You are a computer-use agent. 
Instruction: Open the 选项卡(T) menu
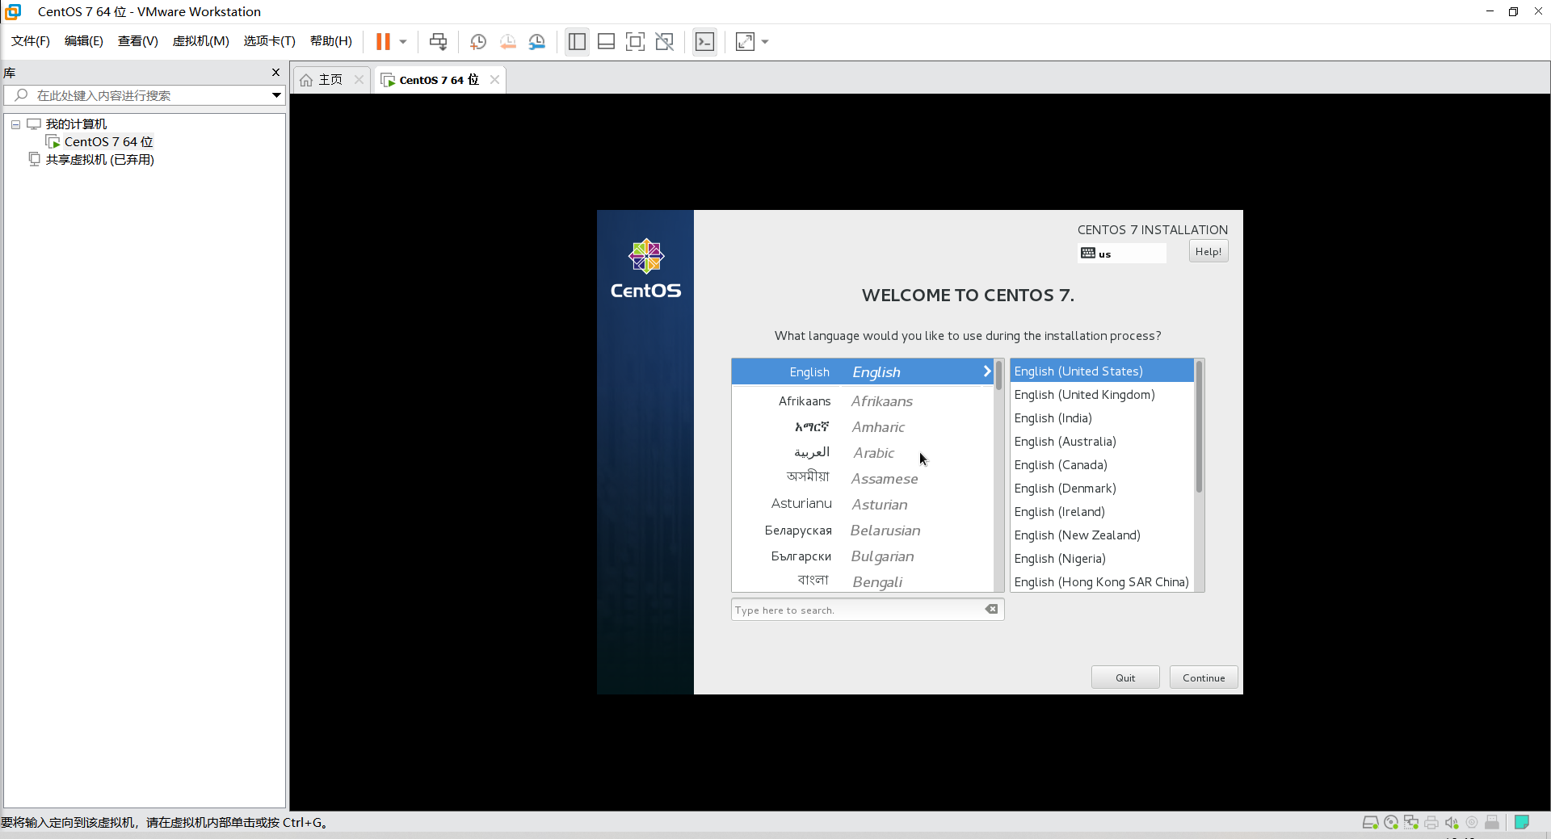click(x=270, y=41)
